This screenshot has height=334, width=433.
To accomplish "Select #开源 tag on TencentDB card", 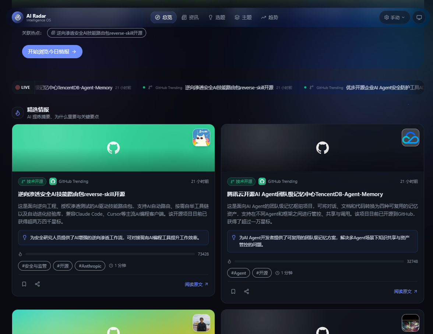I will coord(262,273).
